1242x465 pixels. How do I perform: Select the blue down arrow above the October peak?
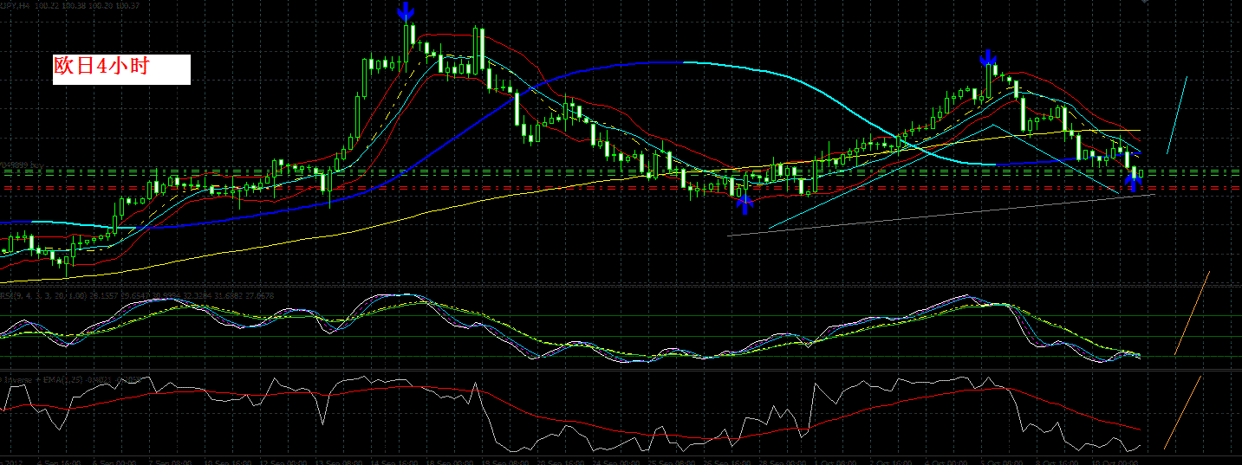988,59
